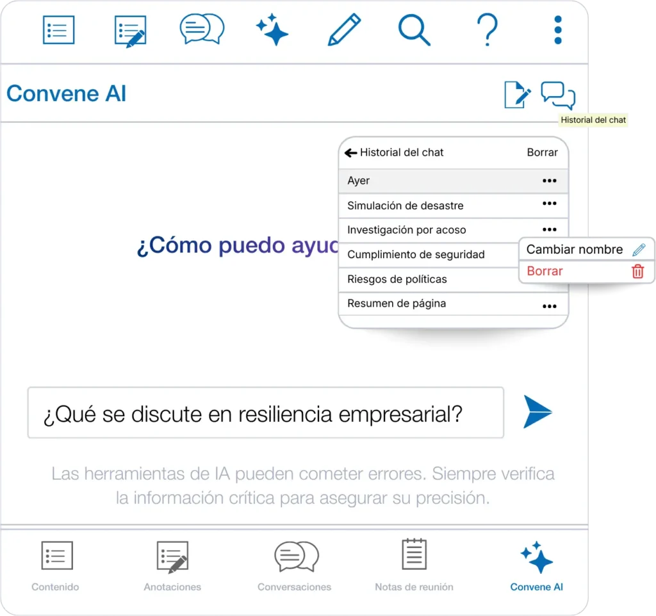
Task: Go back using the Historial del chat arrow
Action: coord(350,153)
